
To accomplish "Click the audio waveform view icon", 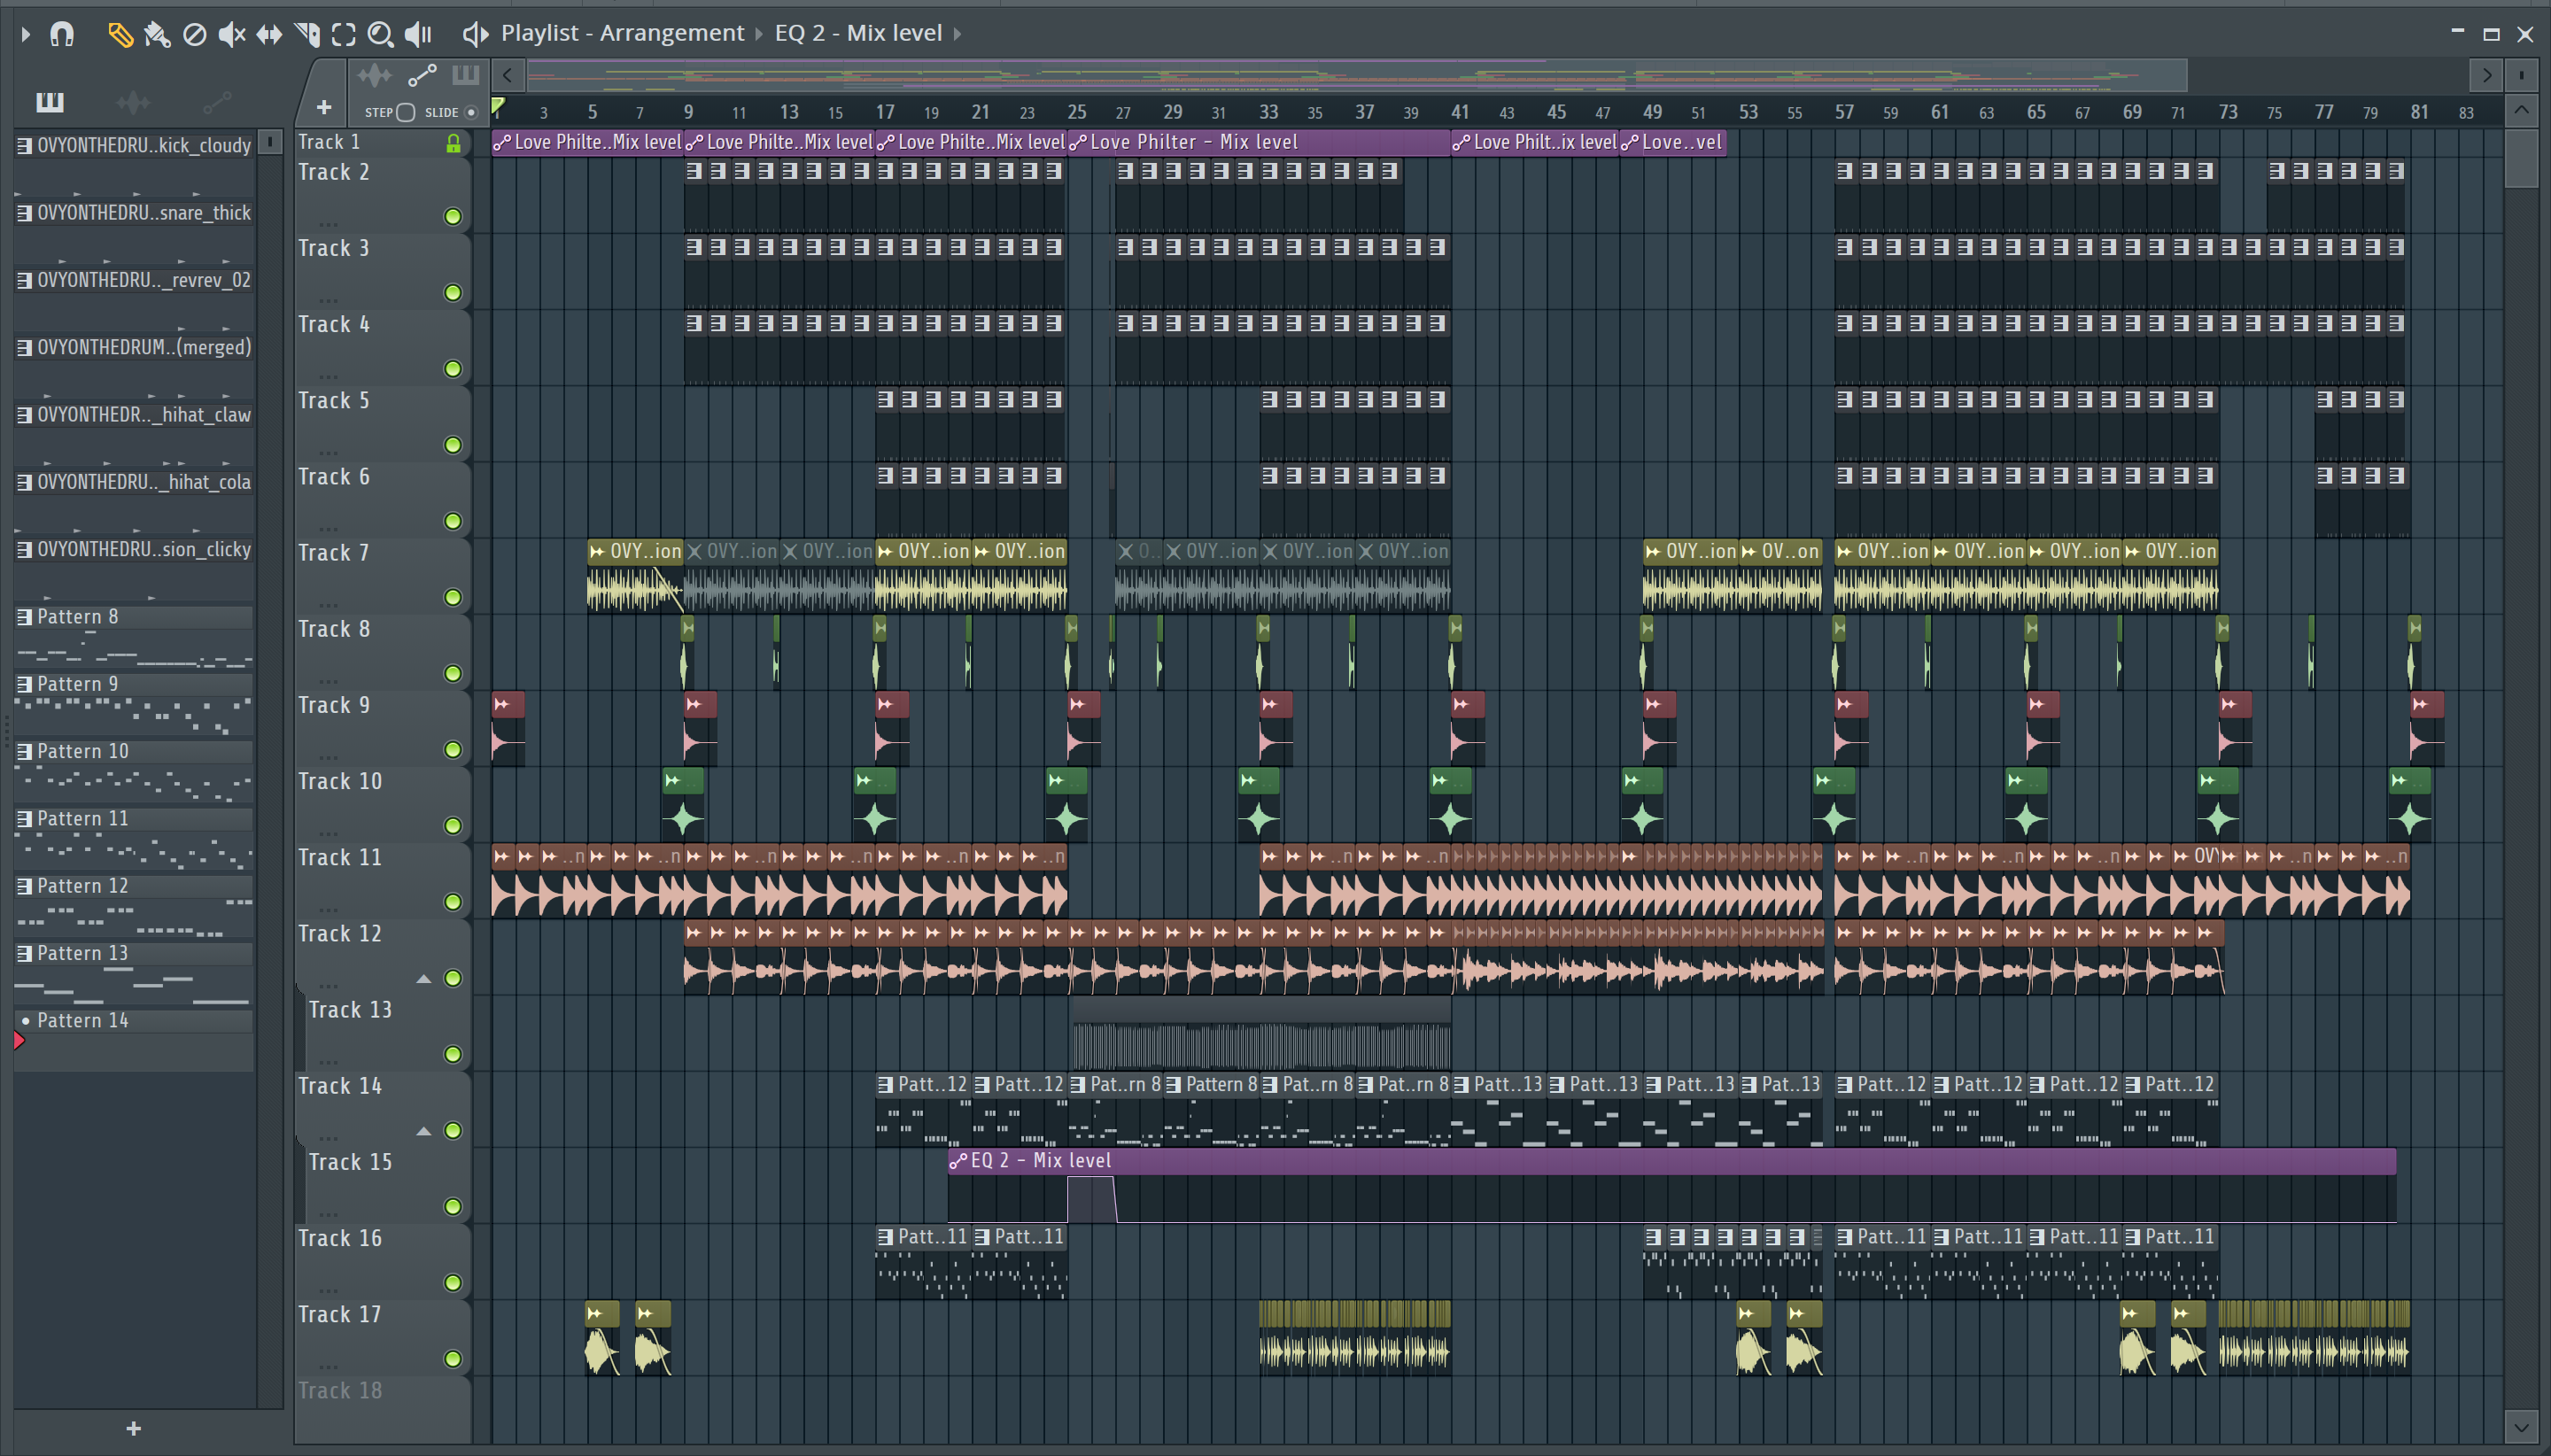I will pyautogui.click(x=375, y=75).
